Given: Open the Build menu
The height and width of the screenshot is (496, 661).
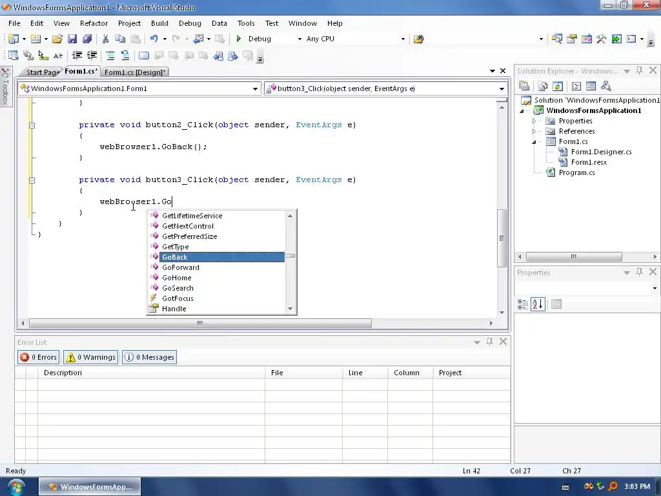Looking at the screenshot, I should pos(159,23).
